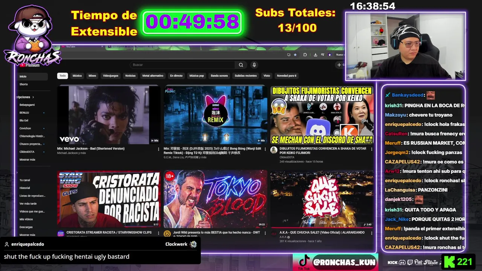Open three-dot menu for Dibujitos Fujimoristas video
This screenshot has height=271, width=482.
click(x=372, y=149)
